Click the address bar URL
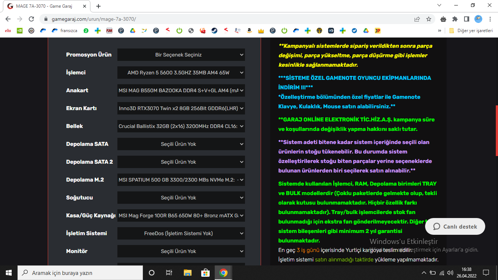 coord(94,19)
